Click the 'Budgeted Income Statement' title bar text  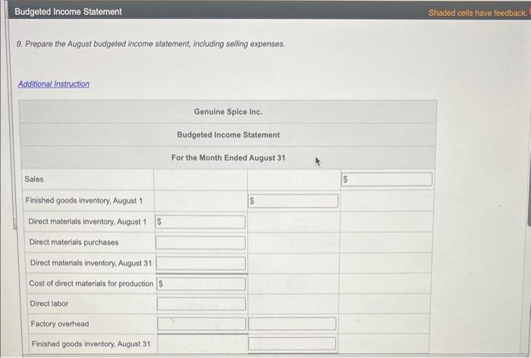click(x=68, y=11)
